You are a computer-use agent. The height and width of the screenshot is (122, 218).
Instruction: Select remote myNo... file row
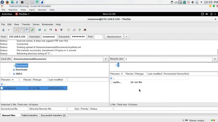[x=149, y=82]
